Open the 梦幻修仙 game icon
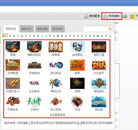 click(56, 65)
